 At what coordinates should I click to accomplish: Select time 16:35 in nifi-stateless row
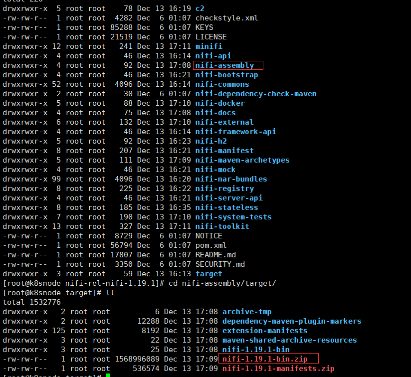pyautogui.click(x=180, y=207)
